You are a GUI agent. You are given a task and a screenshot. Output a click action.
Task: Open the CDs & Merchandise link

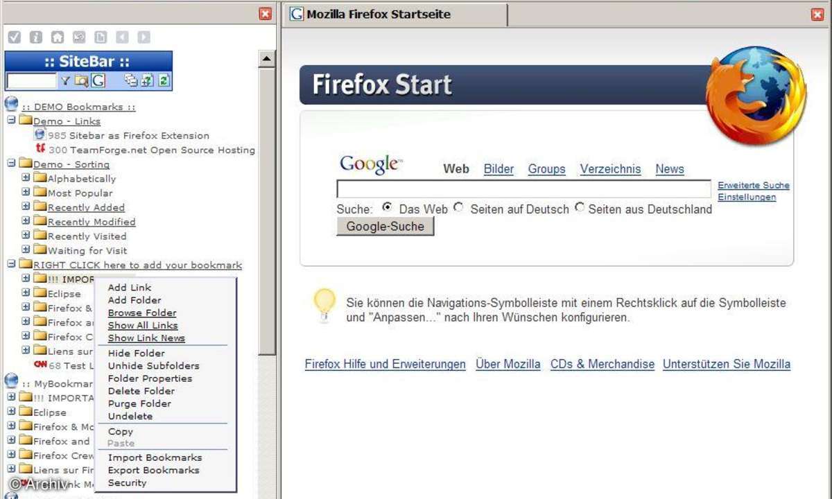point(602,364)
